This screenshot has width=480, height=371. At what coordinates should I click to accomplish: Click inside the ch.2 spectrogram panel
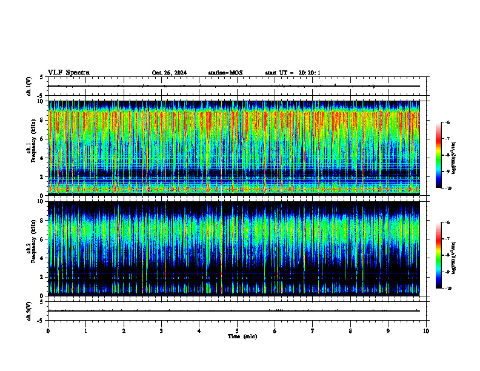pos(234,249)
